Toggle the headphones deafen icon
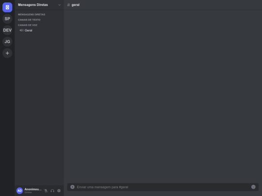The image size is (262, 196). pos(52,191)
